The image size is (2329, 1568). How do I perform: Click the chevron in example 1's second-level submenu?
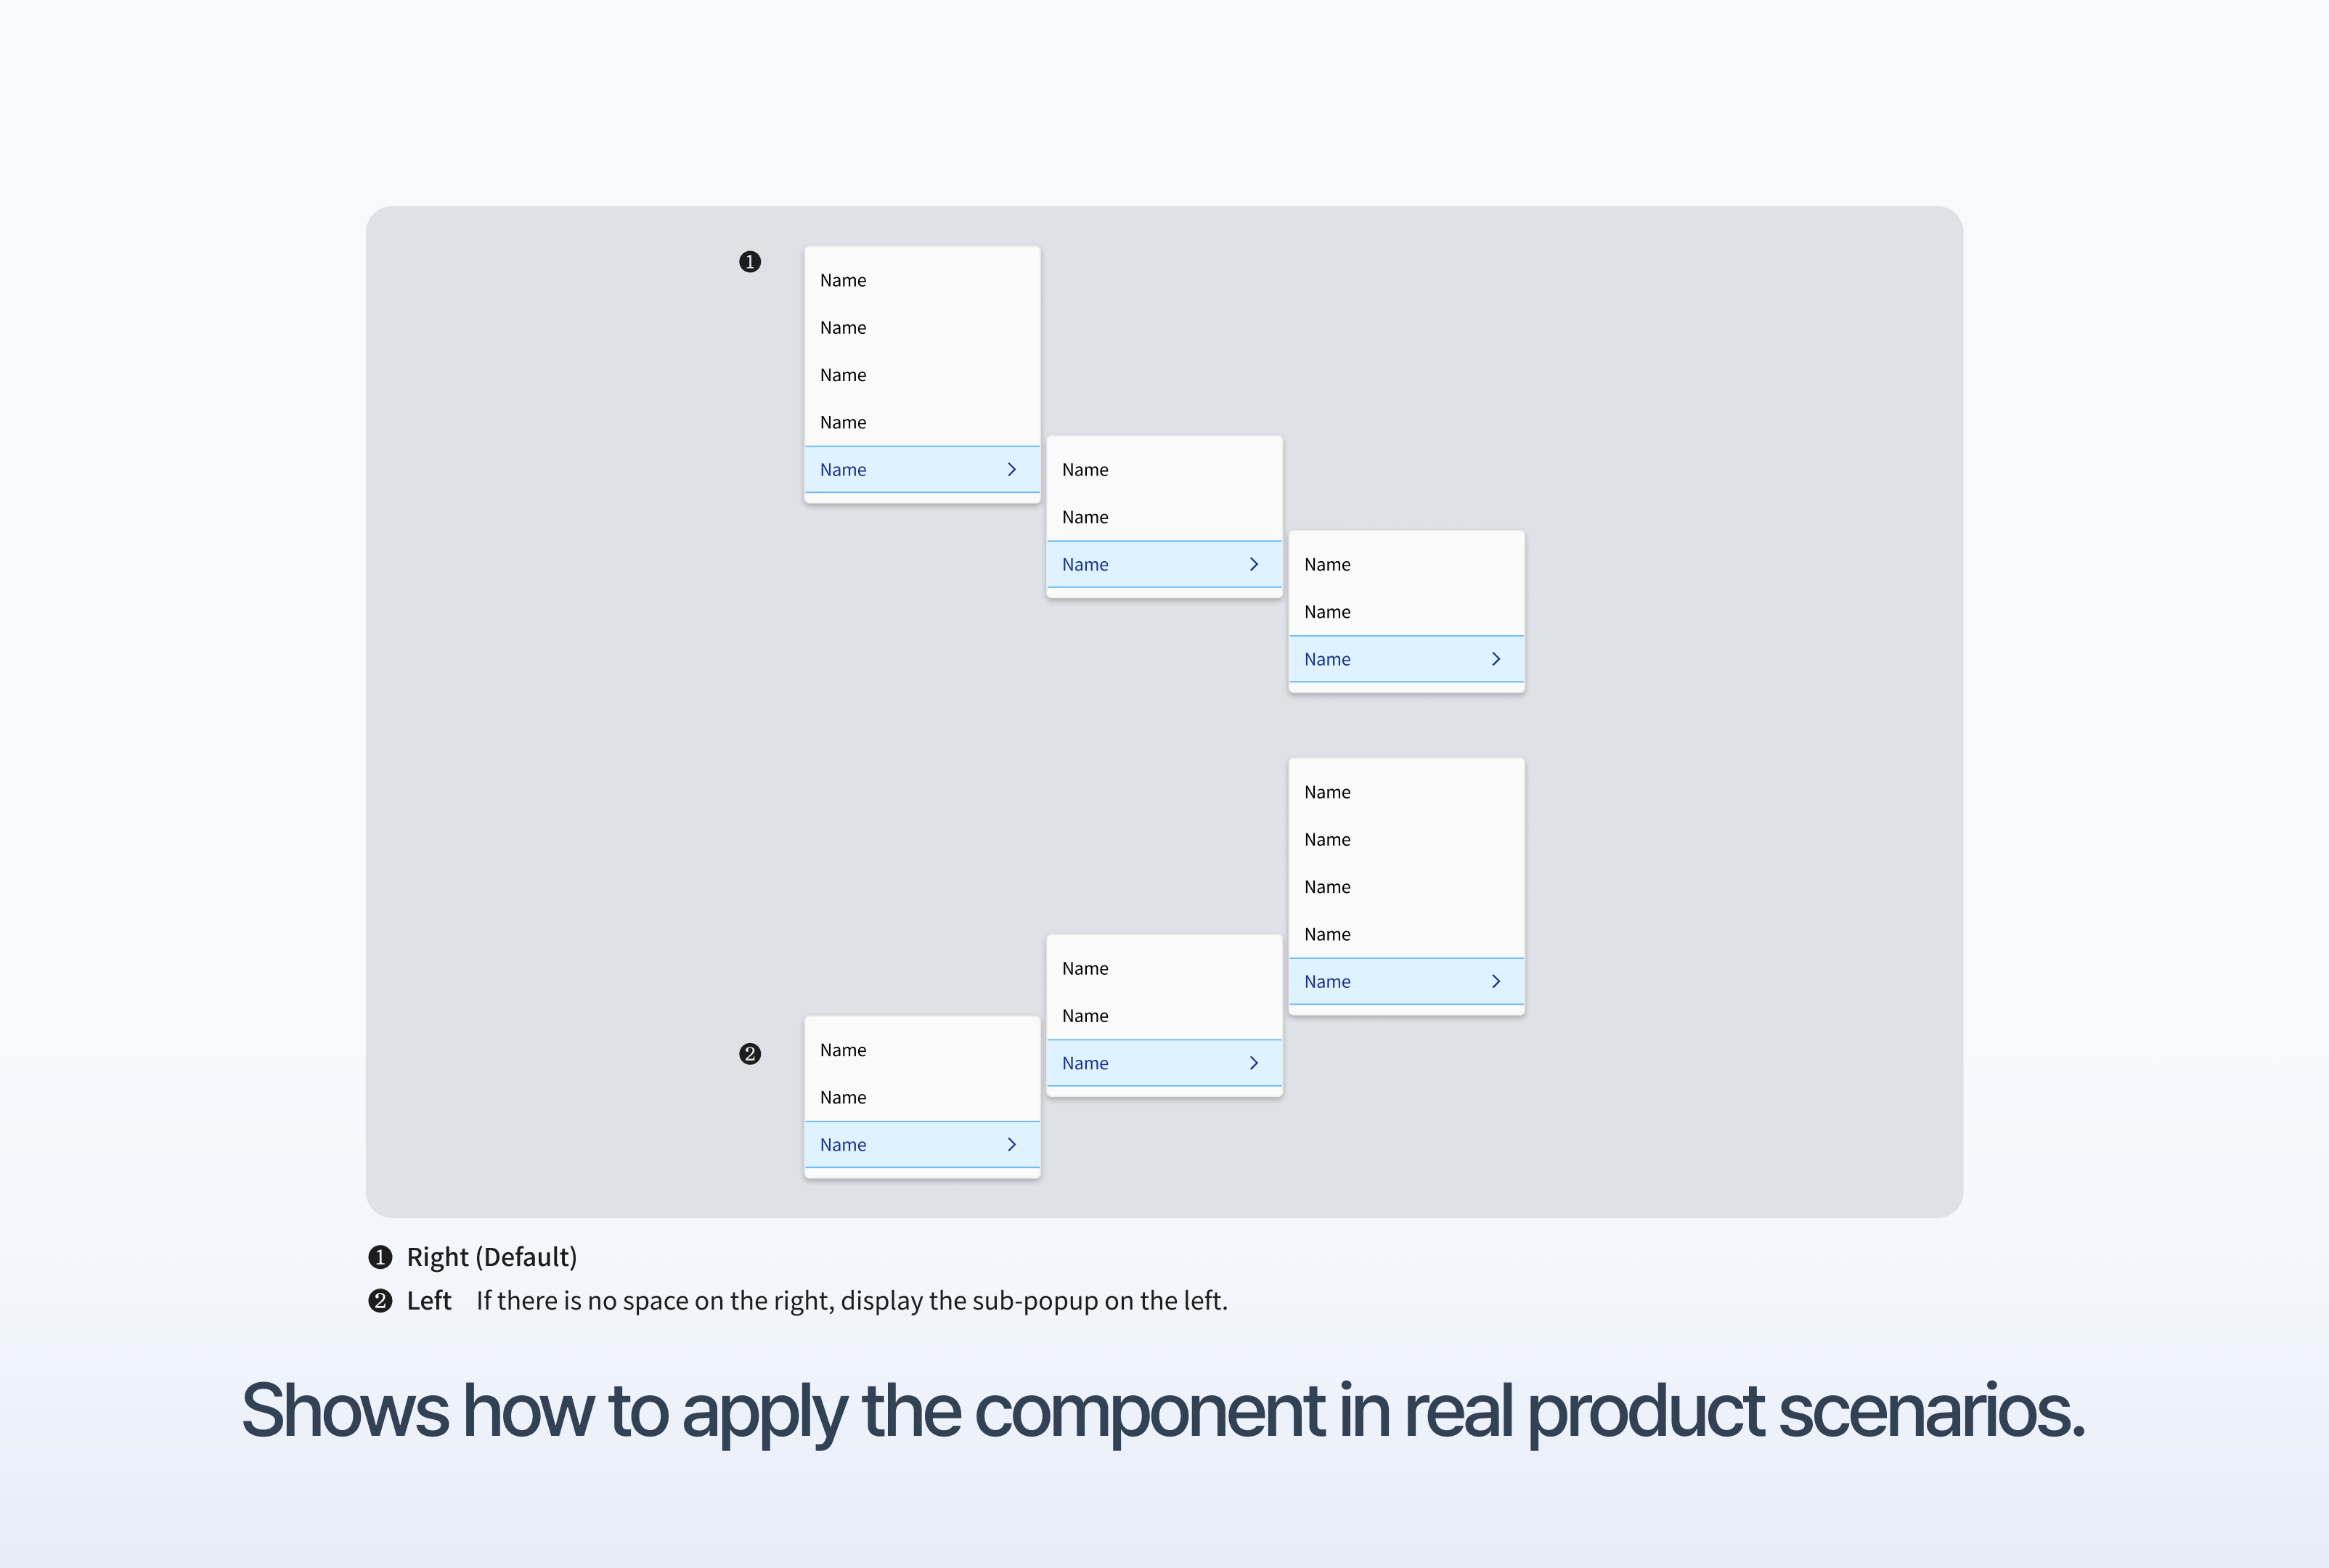1253,564
